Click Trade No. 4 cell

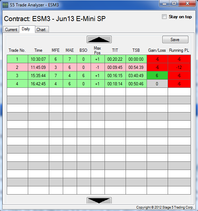pyautogui.click(x=17, y=84)
